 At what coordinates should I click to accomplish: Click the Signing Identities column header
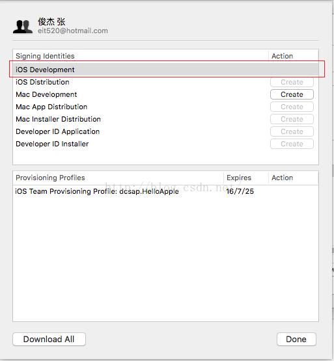(141, 56)
